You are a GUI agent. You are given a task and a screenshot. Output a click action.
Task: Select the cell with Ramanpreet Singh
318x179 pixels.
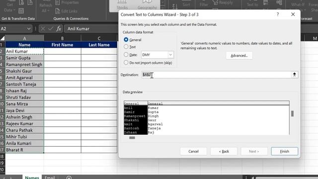(x=24, y=65)
